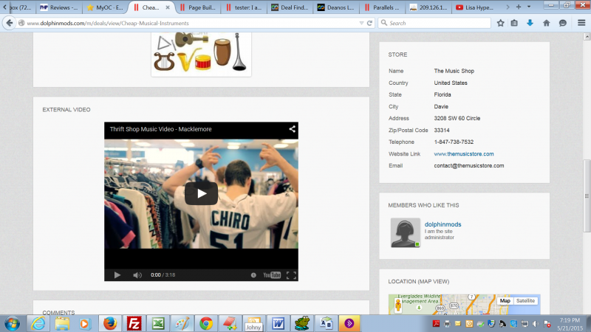This screenshot has height=332, width=591.
Task: Open the media player icon in the taskbar
Action: pyautogui.click(x=85, y=323)
